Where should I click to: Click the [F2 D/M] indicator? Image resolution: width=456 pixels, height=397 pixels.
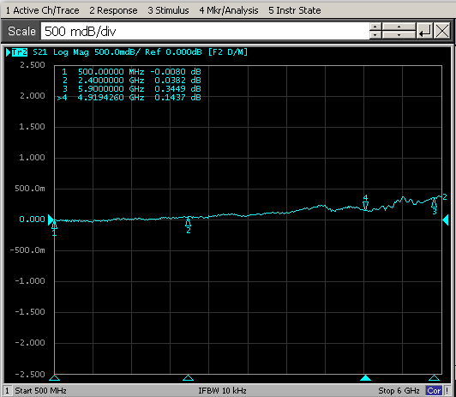tap(228, 52)
